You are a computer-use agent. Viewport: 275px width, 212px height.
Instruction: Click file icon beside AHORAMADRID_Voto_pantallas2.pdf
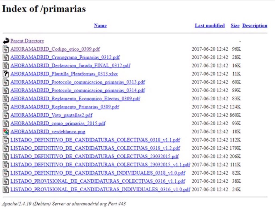coord(6,115)
